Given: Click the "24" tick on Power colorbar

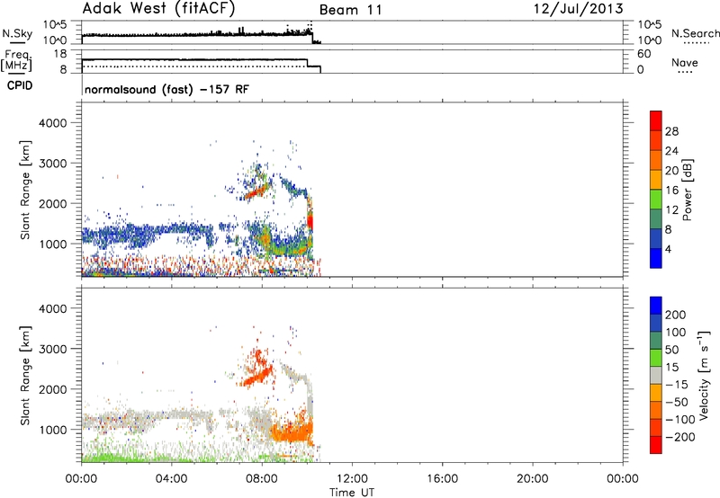Looking at the screenshot, I should pyautogui.click(x=671, y=151).
